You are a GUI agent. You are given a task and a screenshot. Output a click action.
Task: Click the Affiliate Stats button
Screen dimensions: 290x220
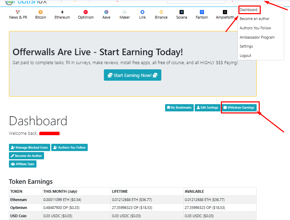[x=23, y=164]
